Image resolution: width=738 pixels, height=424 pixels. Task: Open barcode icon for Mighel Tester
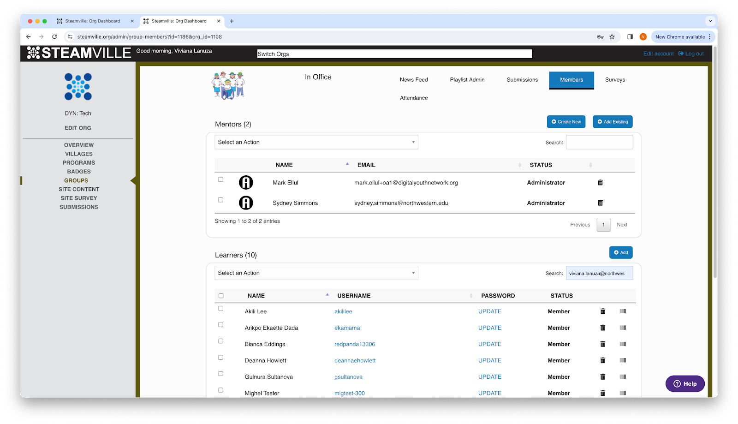pos(623,393)
